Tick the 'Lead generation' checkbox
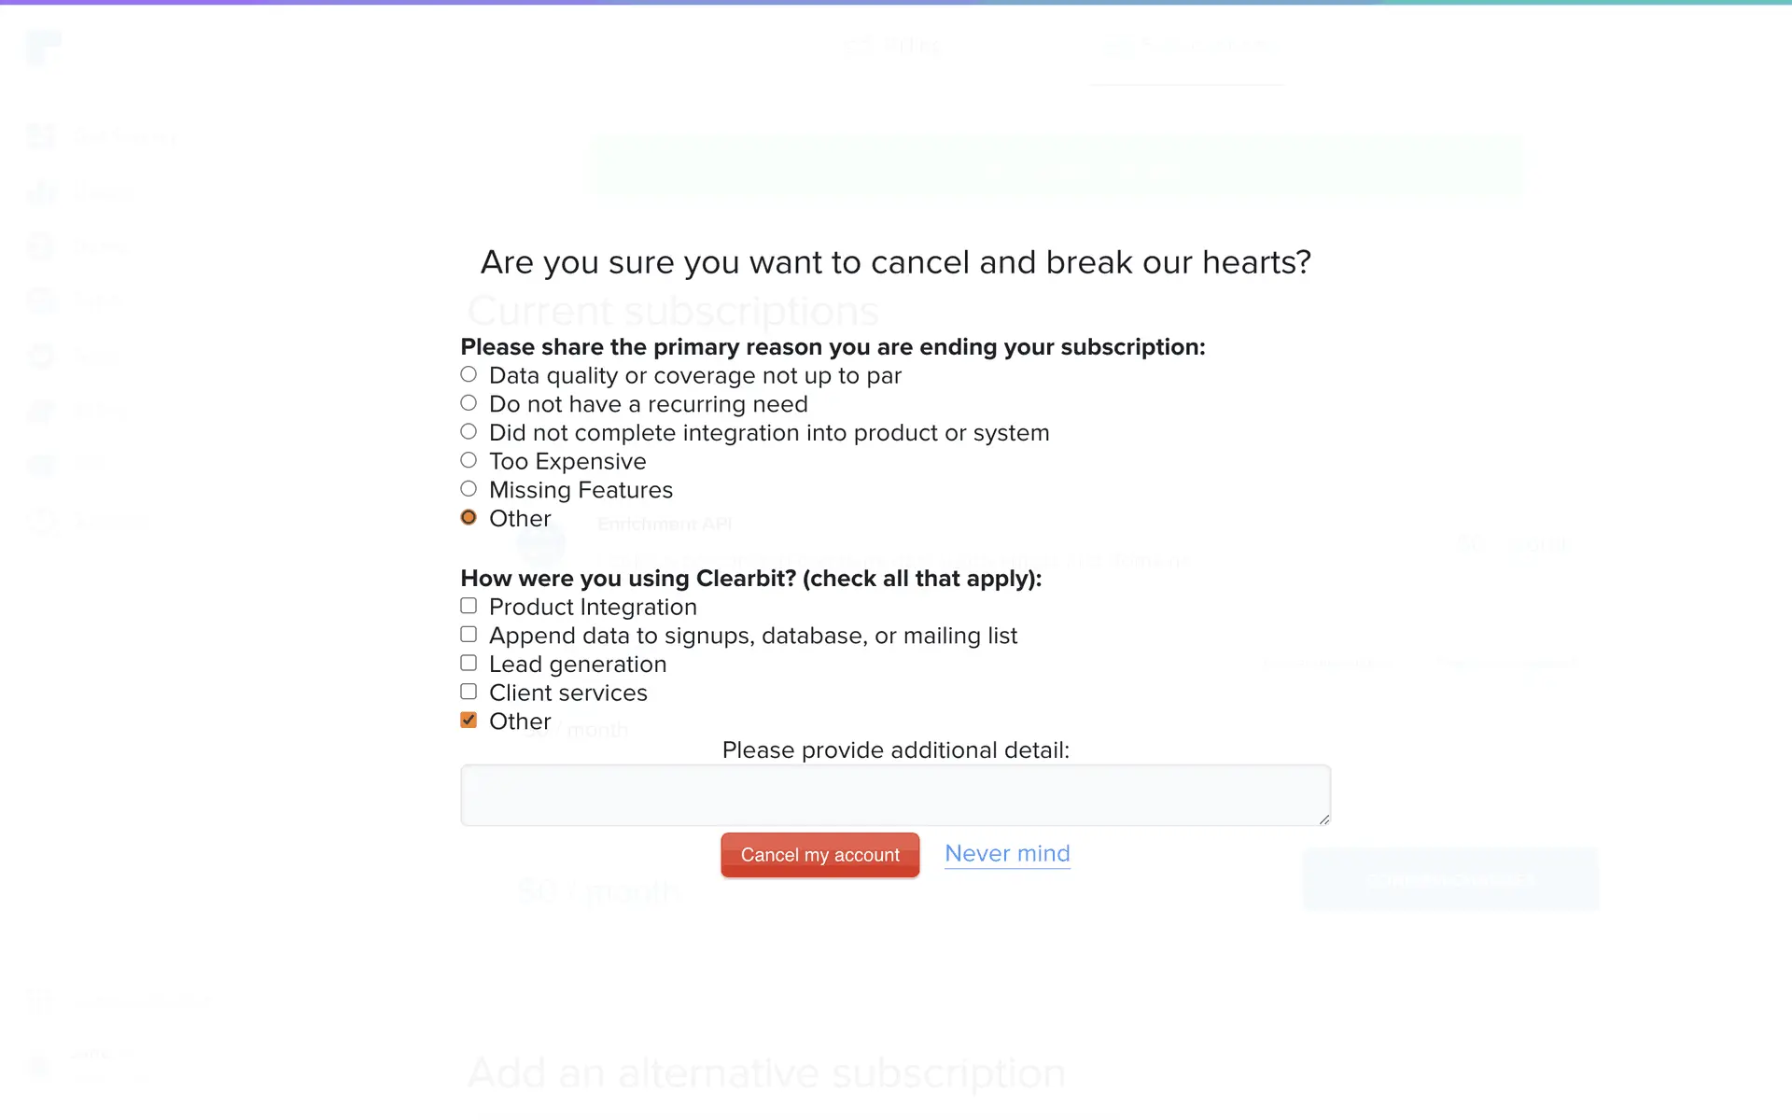The height and width of the screenshot is (1120, 1792). pos(469,664)
